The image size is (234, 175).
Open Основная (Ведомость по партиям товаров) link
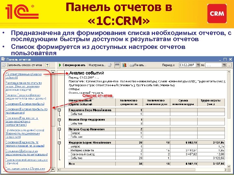point(25,144)
